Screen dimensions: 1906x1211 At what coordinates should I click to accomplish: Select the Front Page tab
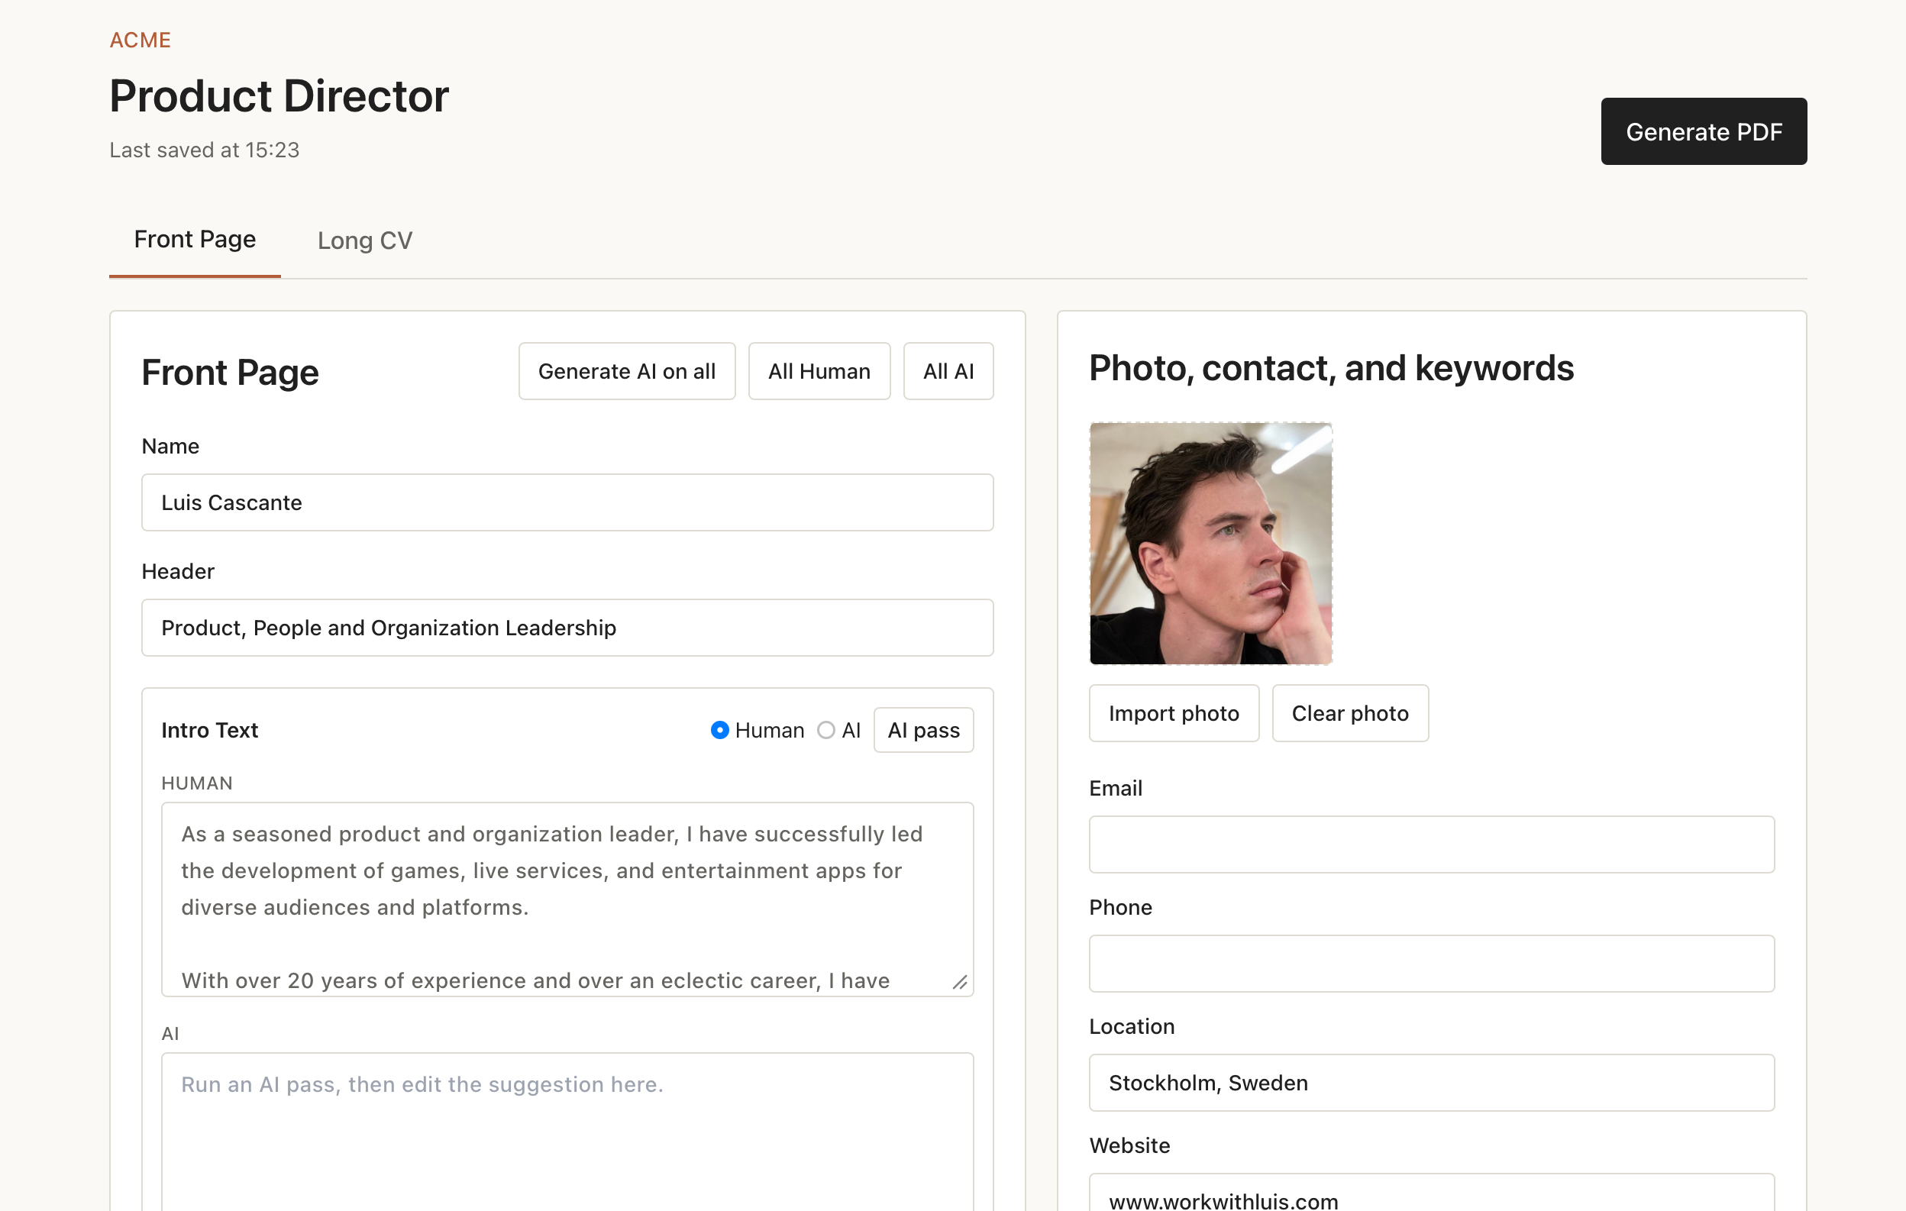[x=195, y=239]
